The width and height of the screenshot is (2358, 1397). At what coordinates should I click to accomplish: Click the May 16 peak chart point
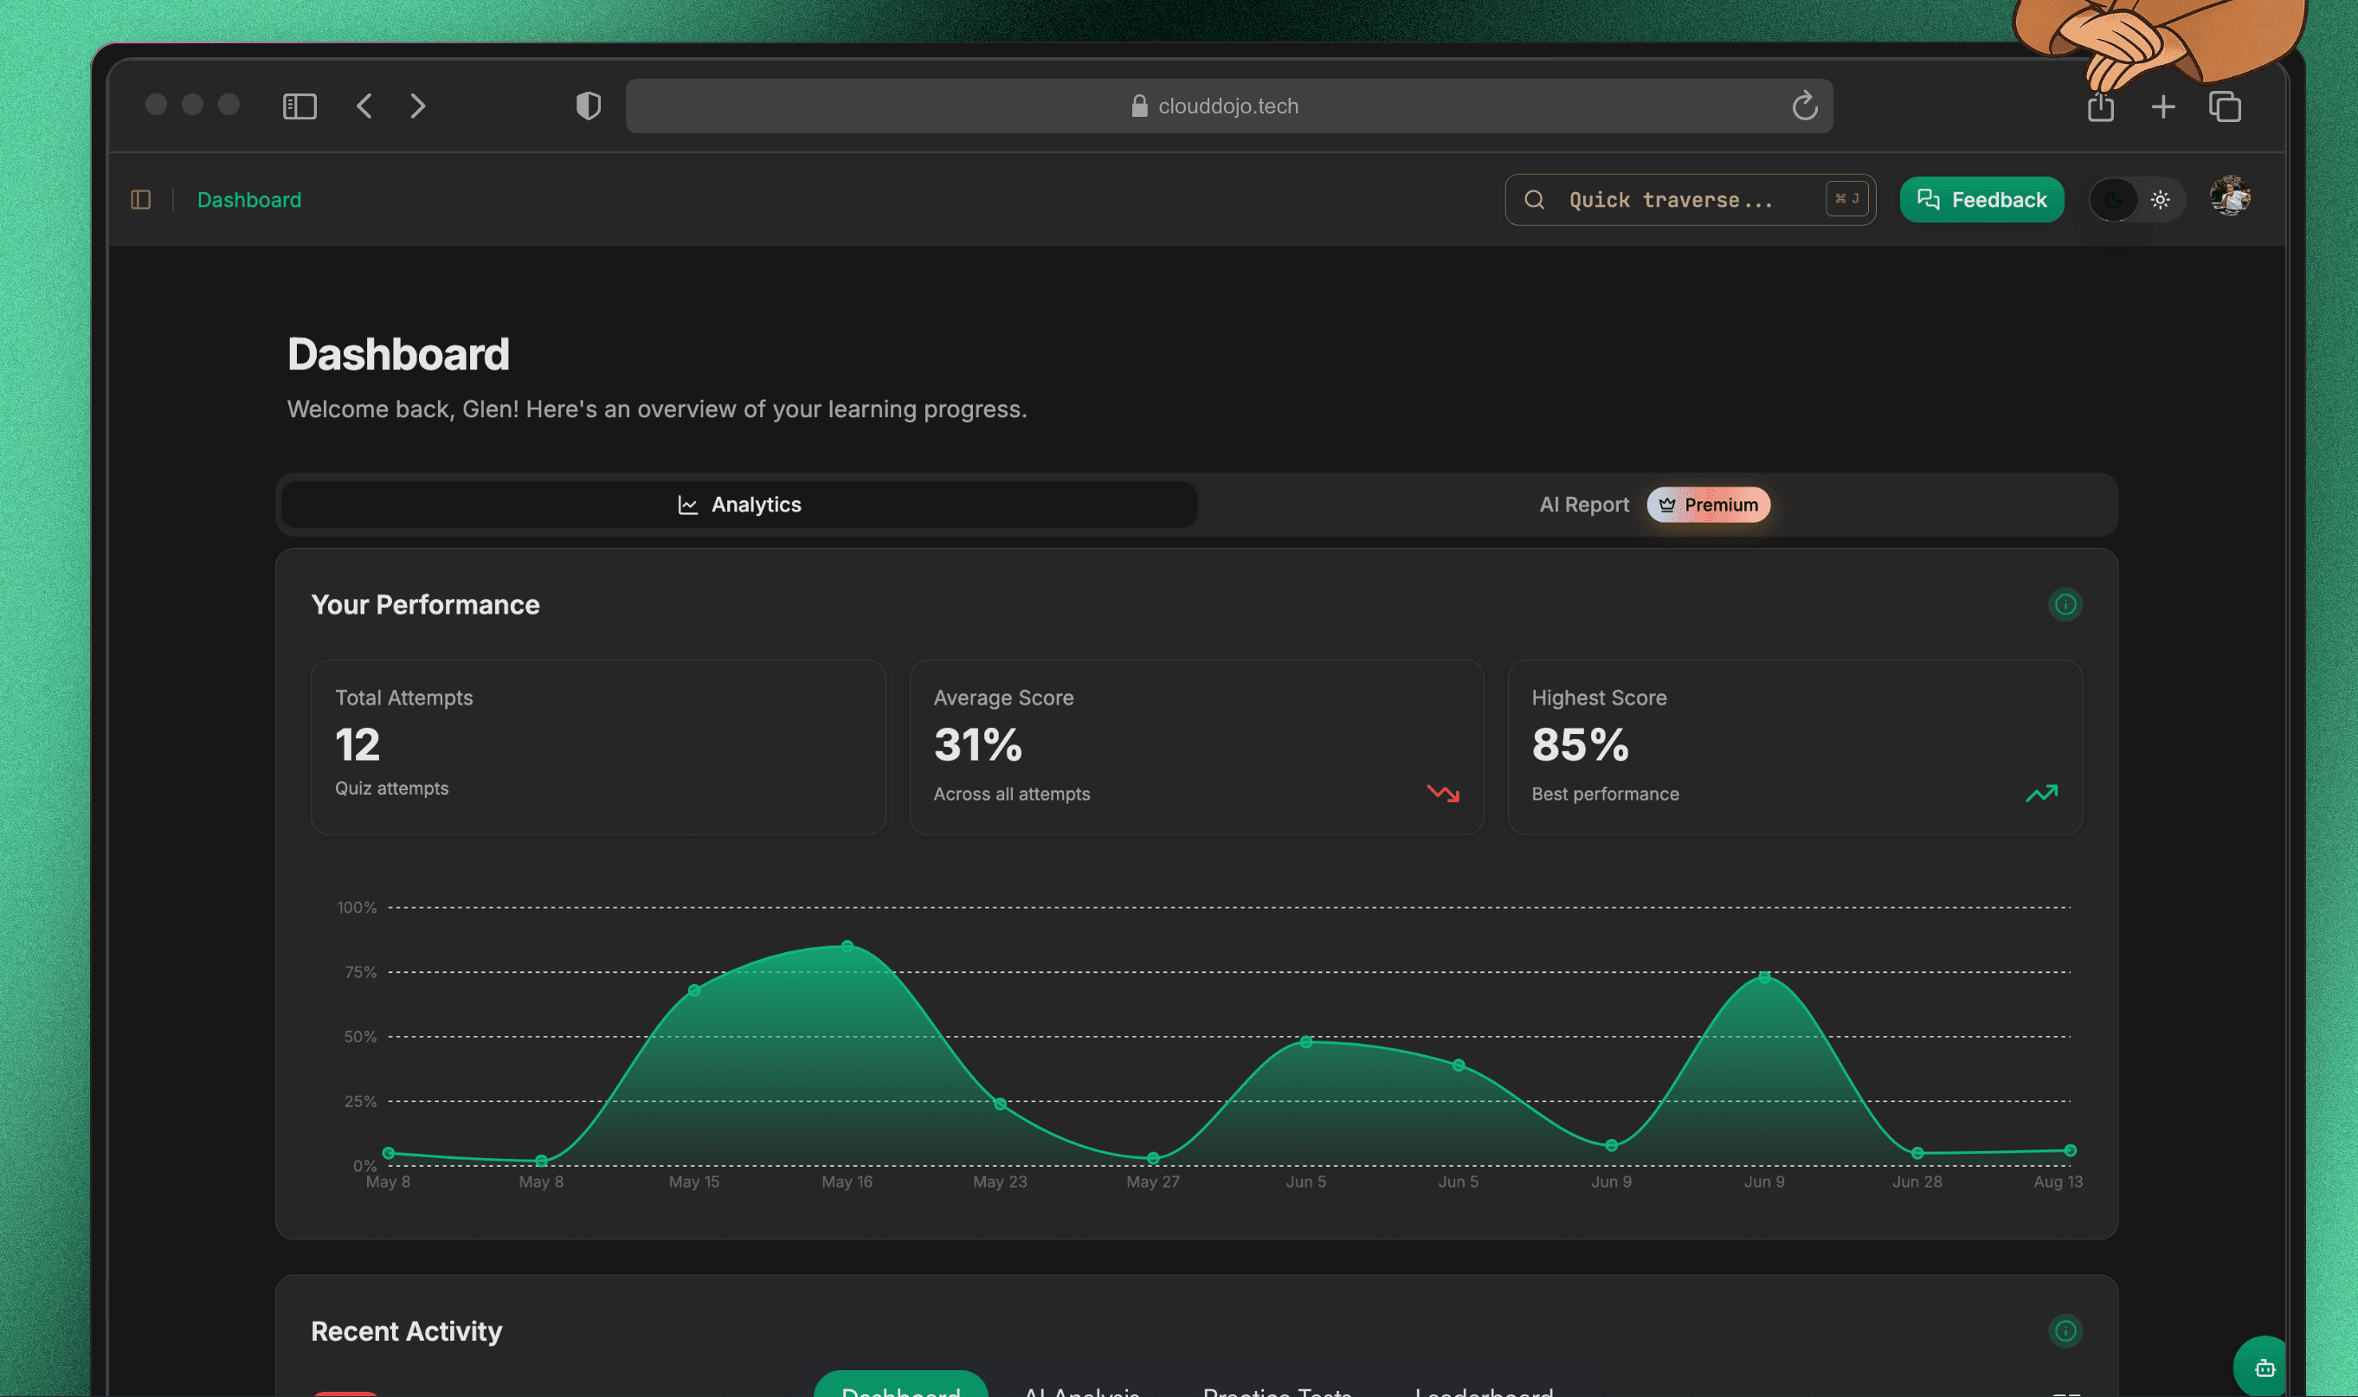(847, 945)
